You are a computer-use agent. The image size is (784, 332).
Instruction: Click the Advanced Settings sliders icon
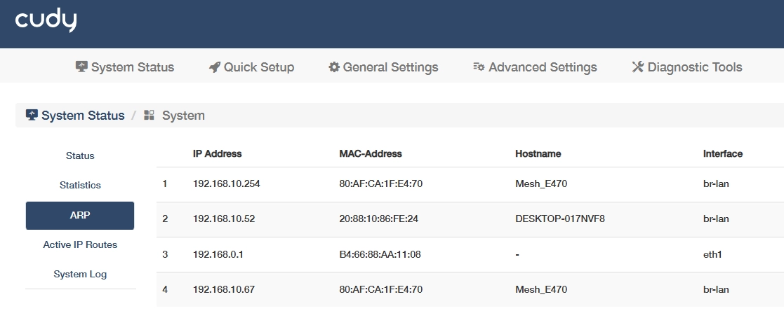pyautogui.click(x=479, y=67)
